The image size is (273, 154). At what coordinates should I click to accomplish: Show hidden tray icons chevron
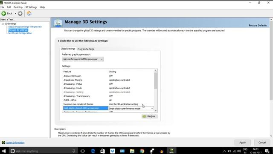pyautogui.click(x=224, y=151)
